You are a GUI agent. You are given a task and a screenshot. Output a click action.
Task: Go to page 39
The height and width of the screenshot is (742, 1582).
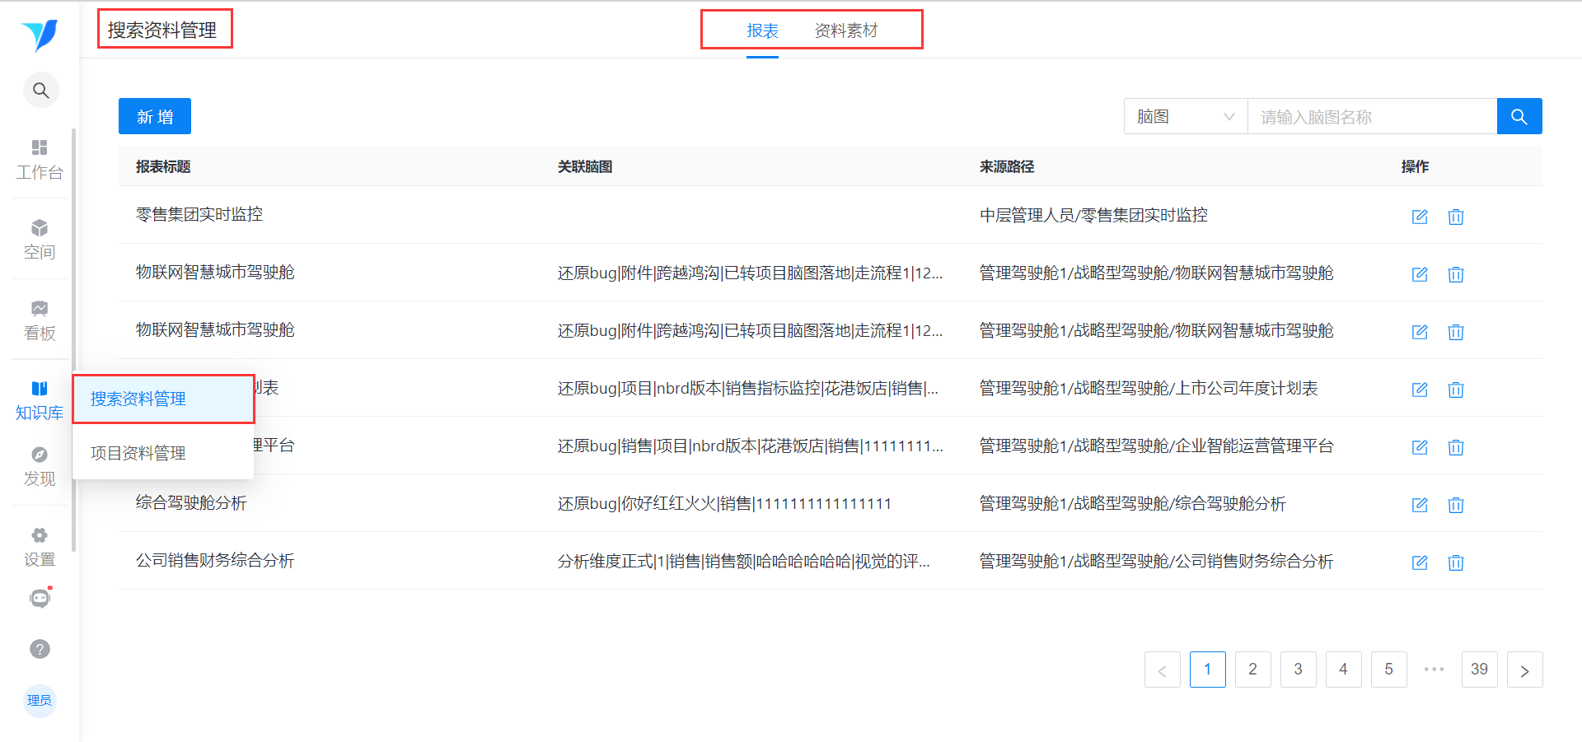click(x=1479, y=670)
